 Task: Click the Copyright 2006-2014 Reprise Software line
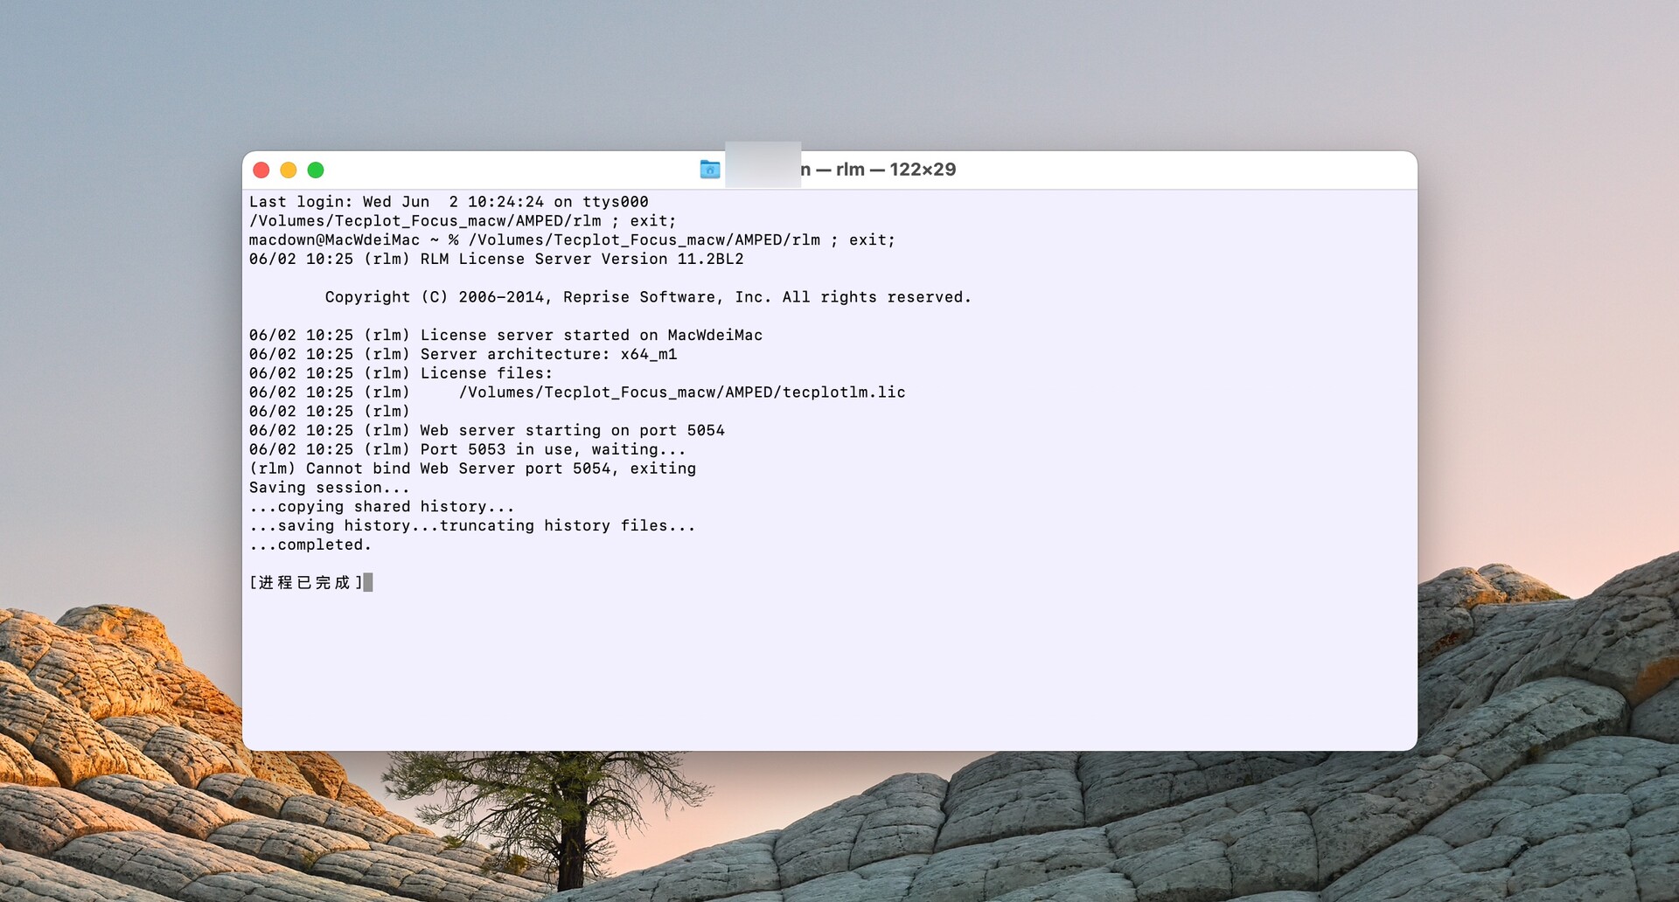pos(647,296)
